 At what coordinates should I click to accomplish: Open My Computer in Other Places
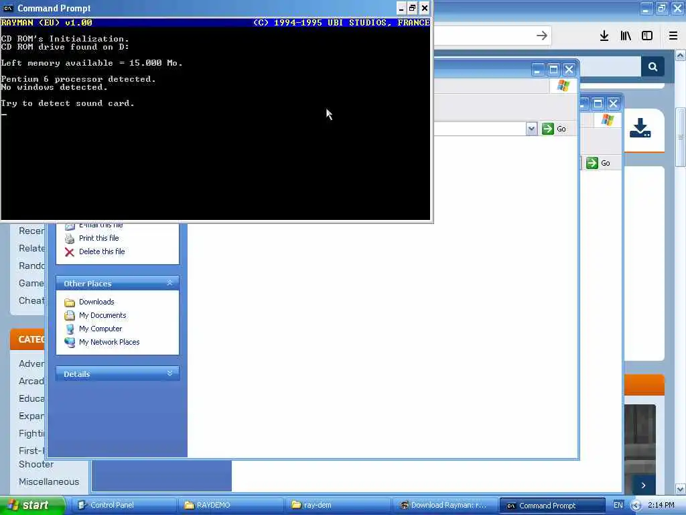tap(100, 329)
